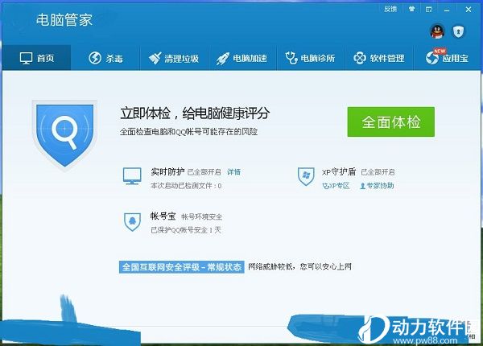This screenshot has height=346, width=483.
Task: Click 本次启动已检测文件 count text
Action: (186, 186)
